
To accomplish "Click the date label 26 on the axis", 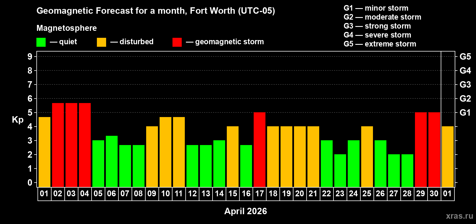I will pyautogui.click(x=380, y=194).
